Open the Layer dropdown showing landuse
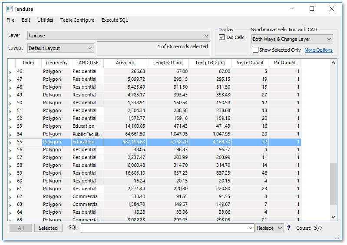The height and width of the screenshot is (245, 347). (x=119, y=36)
